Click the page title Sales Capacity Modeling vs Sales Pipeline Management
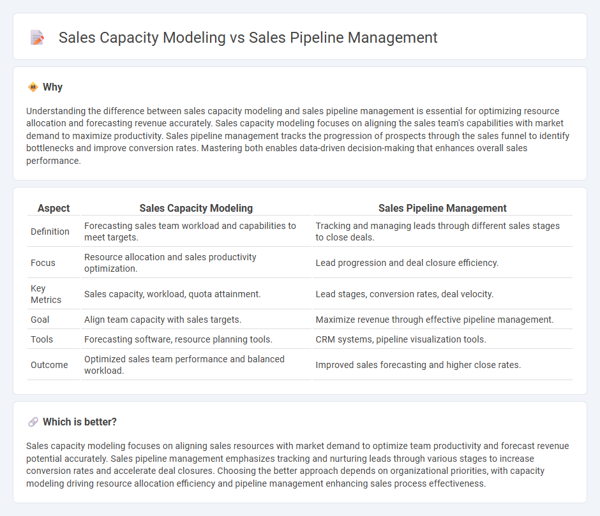Screen dimensions: 600x516 (248, 38)
